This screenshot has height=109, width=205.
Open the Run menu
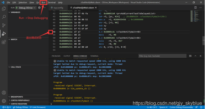point(43,2)
